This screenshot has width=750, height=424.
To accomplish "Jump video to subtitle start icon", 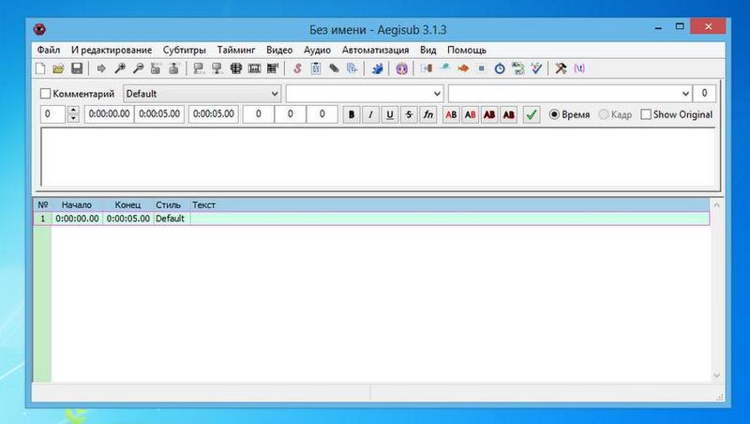I will 156,68.
